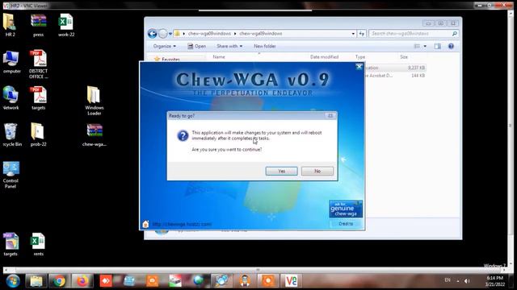Open recent locations dropdown in Explorer
The height and width of the screenshot is (290, 517).
tap(170, 34)
